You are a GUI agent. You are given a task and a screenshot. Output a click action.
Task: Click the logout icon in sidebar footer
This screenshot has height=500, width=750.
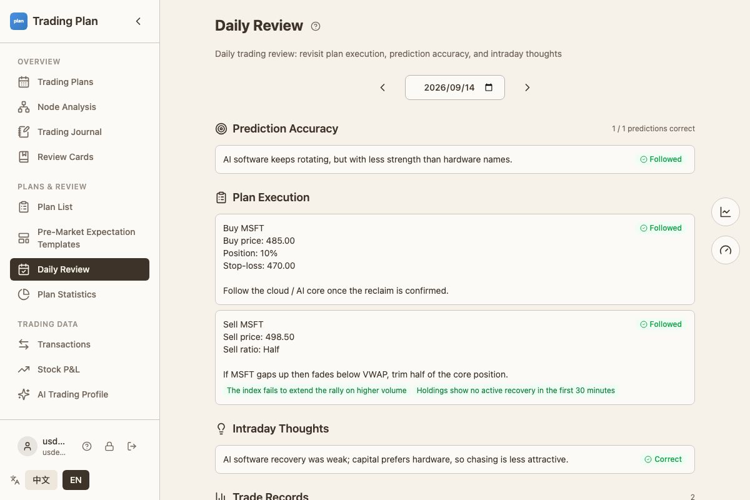[132, 446]
